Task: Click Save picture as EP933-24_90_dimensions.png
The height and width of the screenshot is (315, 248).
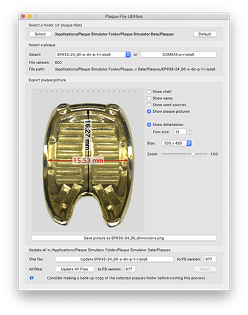Action: coord(124,238)
